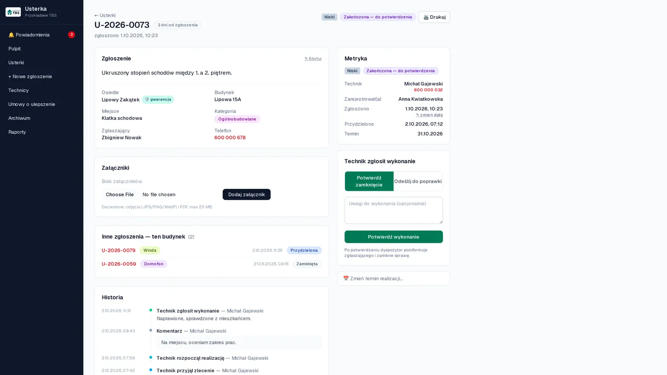Go back using the ← Usterki link
The image size is (667, 375).
point(105,15)
